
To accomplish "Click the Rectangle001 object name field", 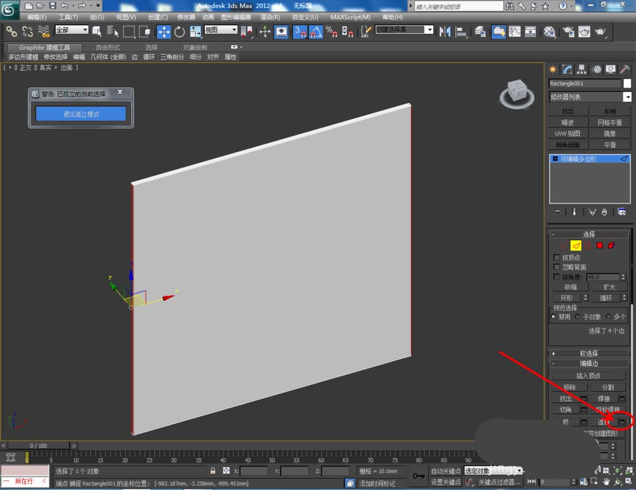I will [x=584, y=83].
